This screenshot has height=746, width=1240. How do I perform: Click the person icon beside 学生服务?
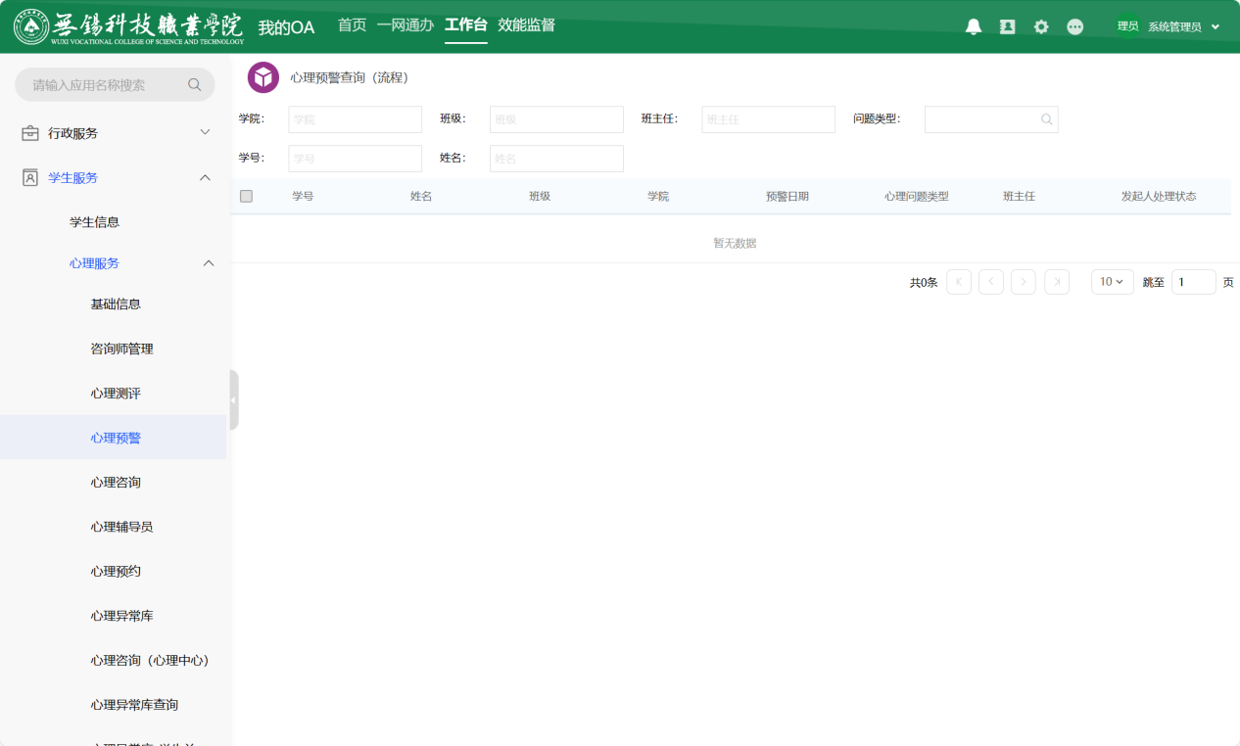[x=30, y=178]
